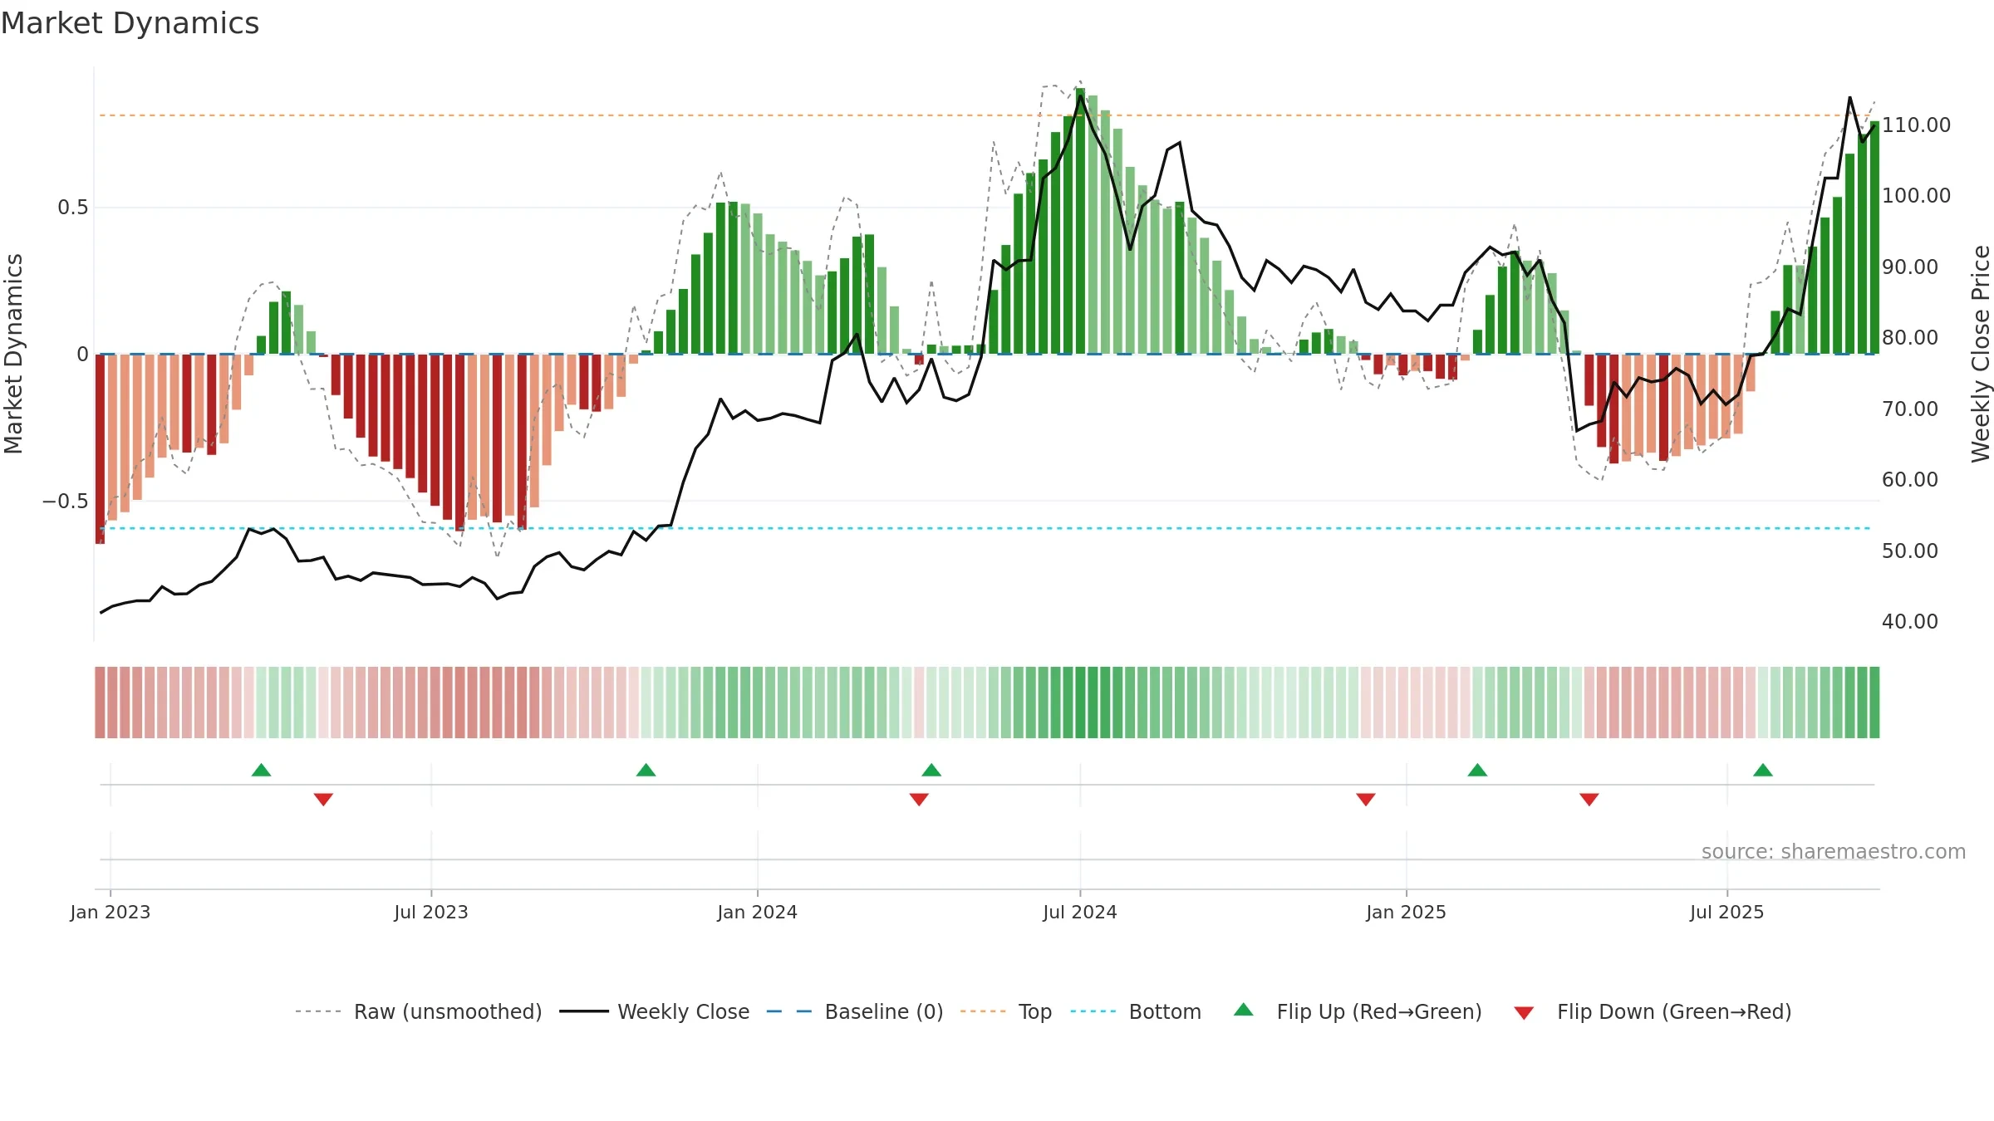Toggle the Weekly Close legend entry

pyautogui.click(x=654, y=1011)
